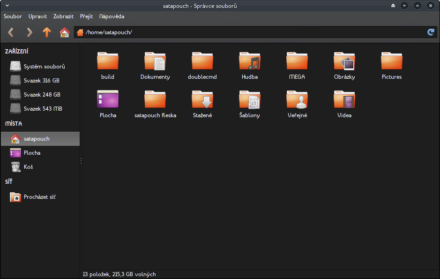Click the sidebar pane divider handle
The image size is (440, 279).
(x=81, y=160)
